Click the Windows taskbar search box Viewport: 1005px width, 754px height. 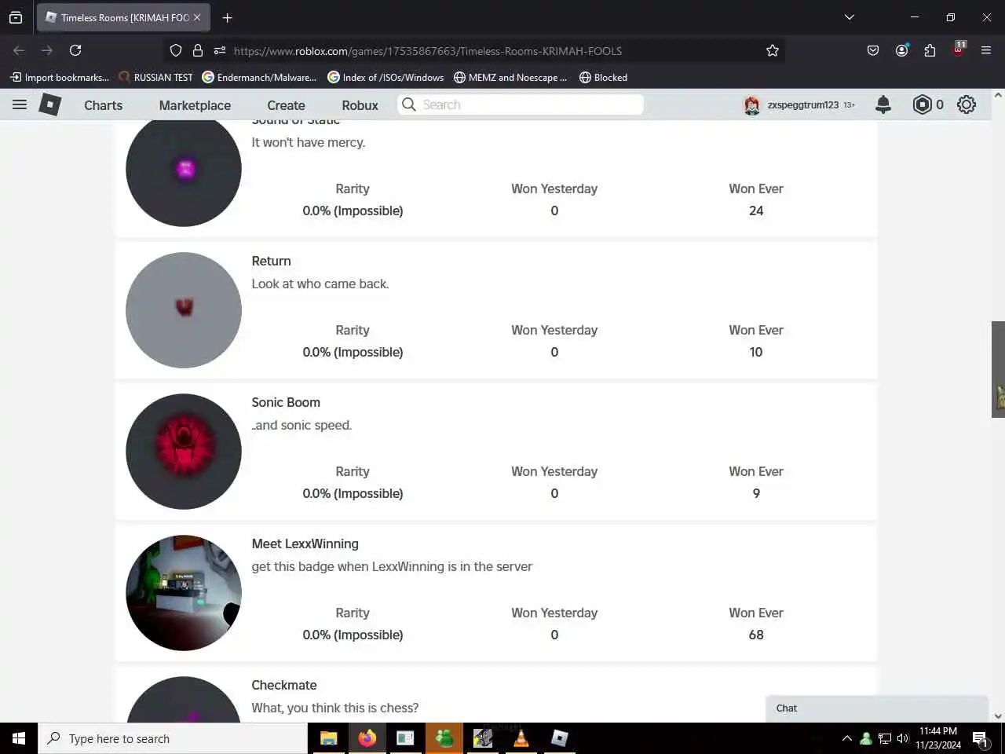pos(173,738)
